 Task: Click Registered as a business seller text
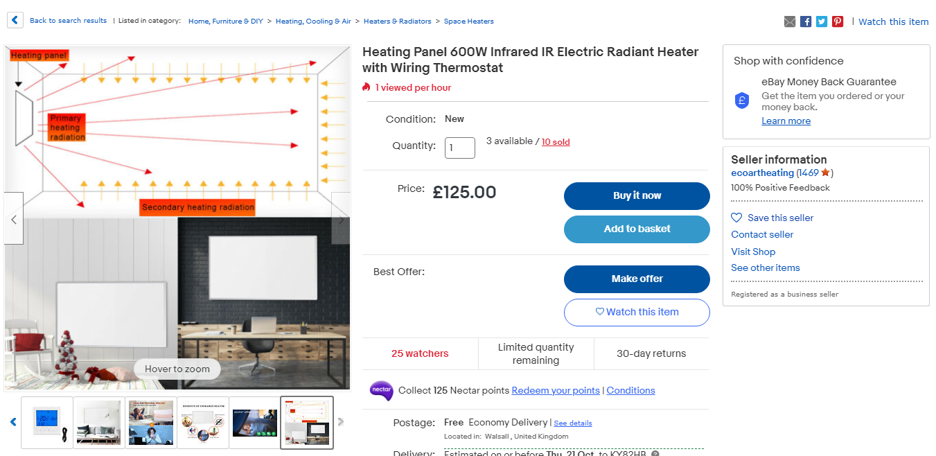(784, 294)
